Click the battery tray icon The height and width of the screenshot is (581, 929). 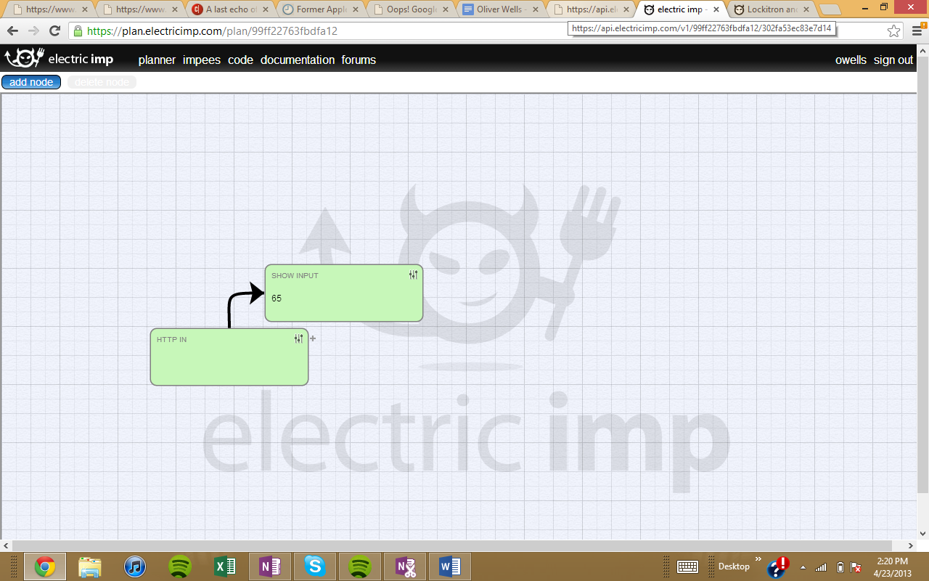[840, 567]
